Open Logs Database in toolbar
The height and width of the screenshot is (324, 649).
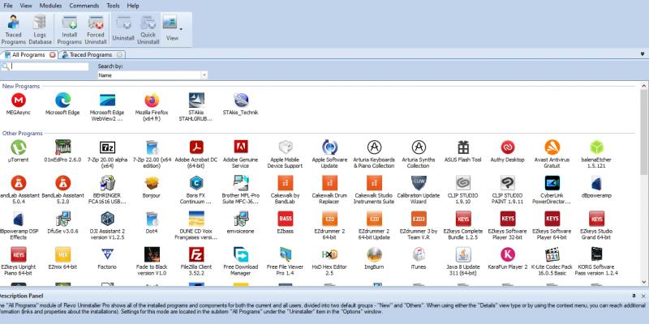pos(40,30)
